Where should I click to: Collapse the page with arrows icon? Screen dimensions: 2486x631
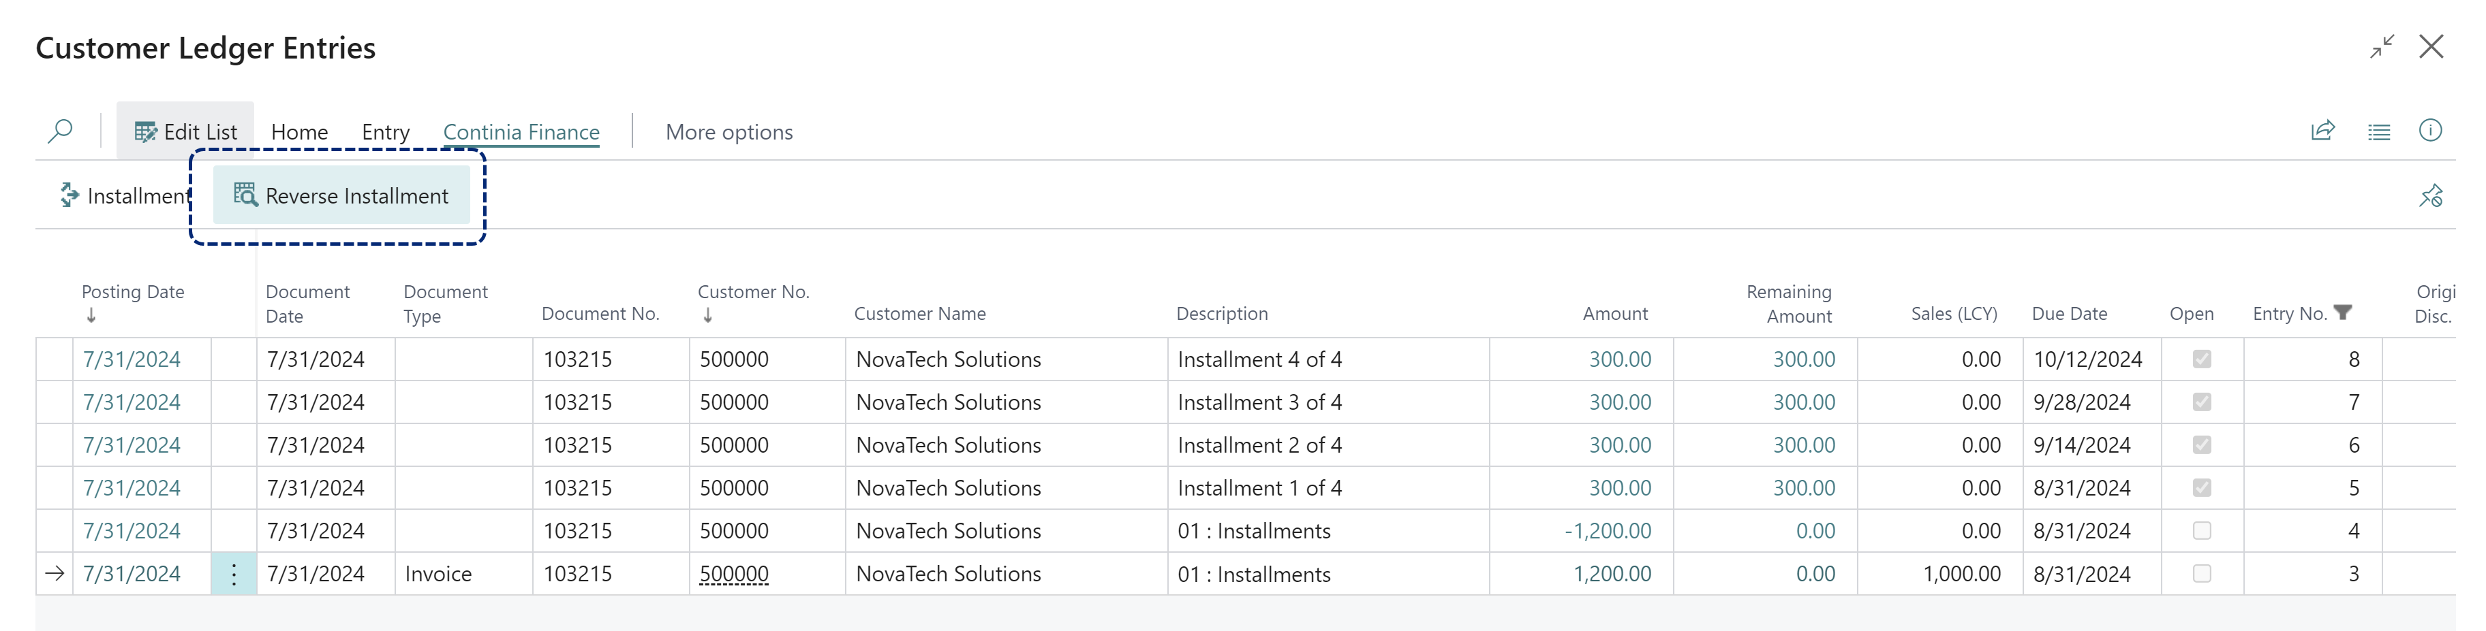pos(2382,46)
